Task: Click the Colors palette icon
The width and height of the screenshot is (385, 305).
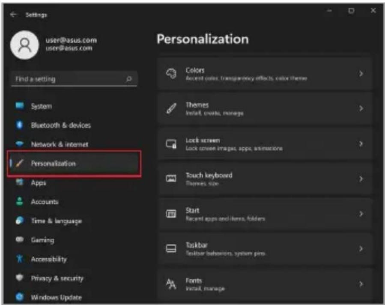Action: 171,73
